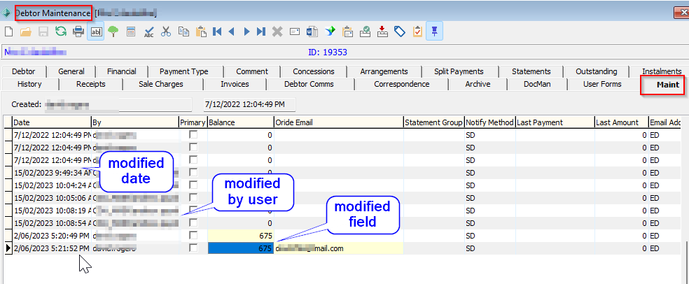689x284 pixels.
Task: Create a new debtor record
Action: pos(9,31)
